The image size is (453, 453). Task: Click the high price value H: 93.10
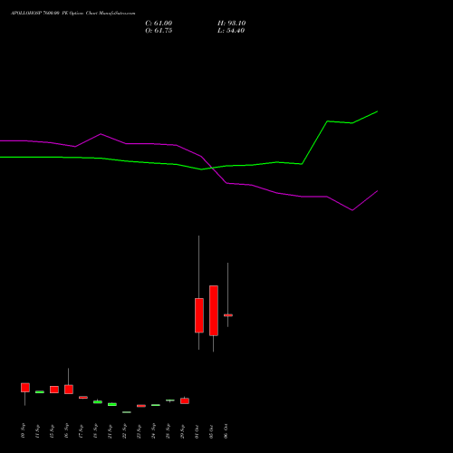(232, 24)
